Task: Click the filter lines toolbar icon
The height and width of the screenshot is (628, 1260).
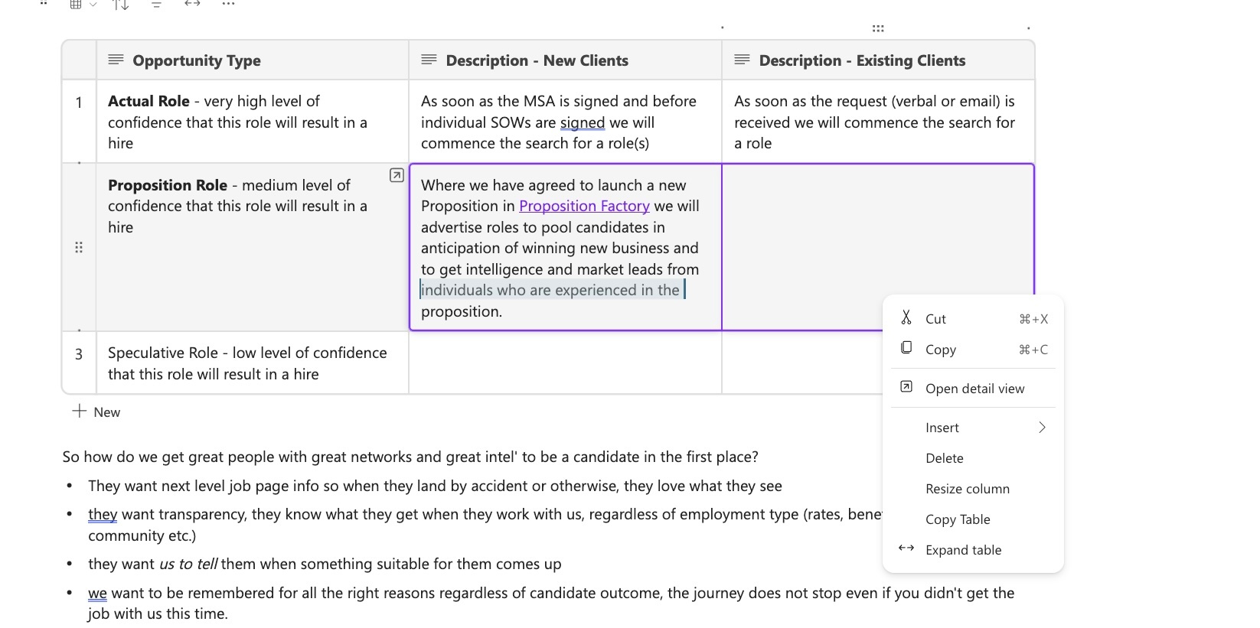Action: coord(156,5)
